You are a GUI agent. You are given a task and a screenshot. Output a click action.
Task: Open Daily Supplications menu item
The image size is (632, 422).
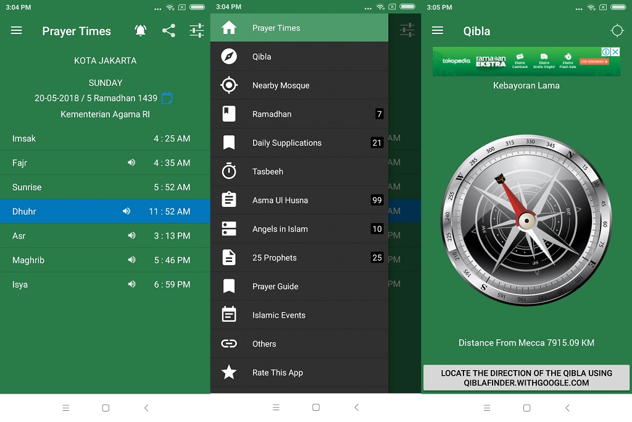299,143
